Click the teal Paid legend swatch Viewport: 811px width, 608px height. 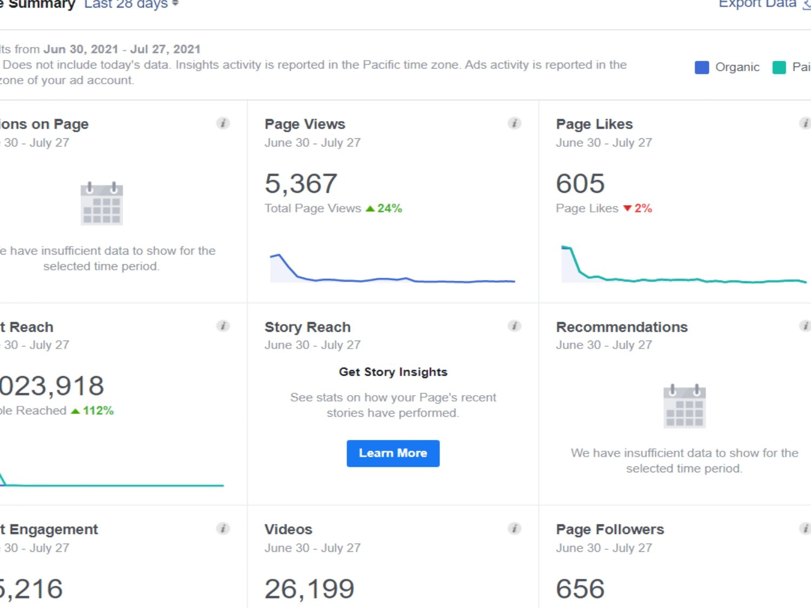[779, 68]
